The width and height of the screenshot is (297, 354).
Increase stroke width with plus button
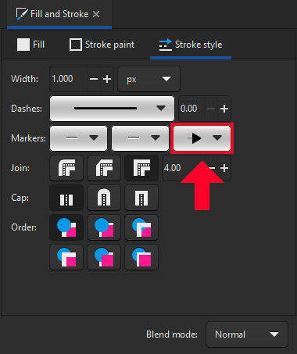pyautogui.click(x=107, y=79)
